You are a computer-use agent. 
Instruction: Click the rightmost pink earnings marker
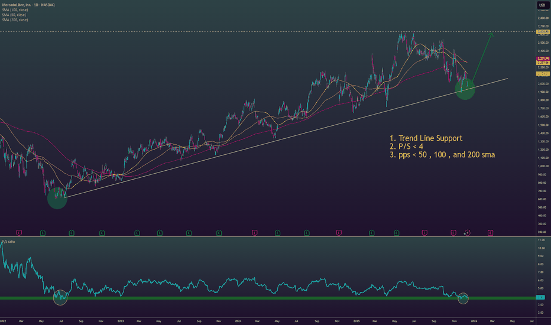[x=491, y=233]
